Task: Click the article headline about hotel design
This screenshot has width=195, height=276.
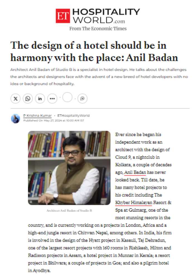Action: (x=94, y=51)
